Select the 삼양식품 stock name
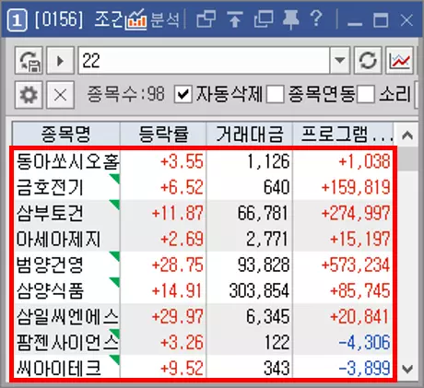Screen dimensions: 424x388 point(50,290)
